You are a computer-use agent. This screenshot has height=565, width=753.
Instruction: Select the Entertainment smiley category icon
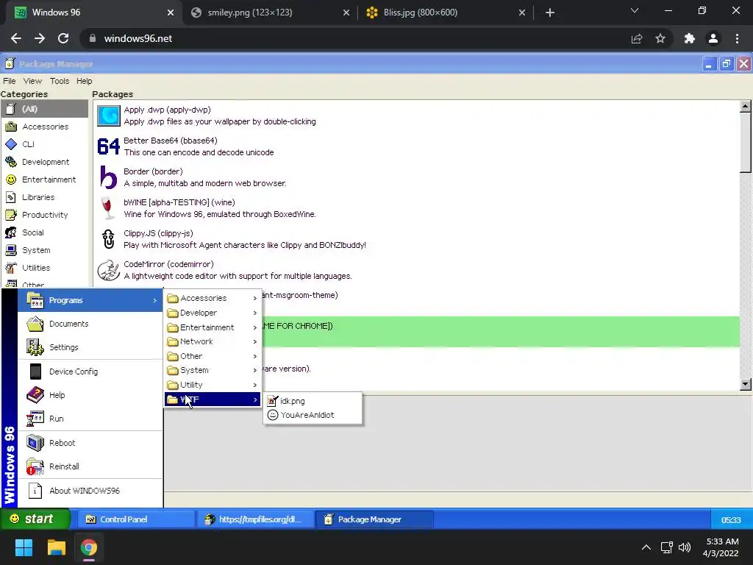[x=11, y=180]
